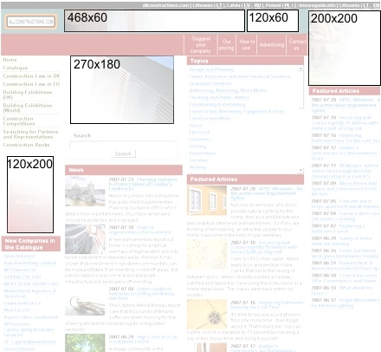Screen dimensions: 381x352
Task: Open the Contact us menu item
Action: pos(297,45)
